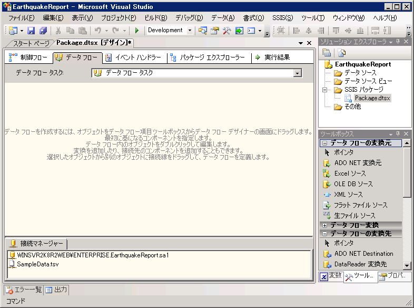Select XML ソース in toolbox

[348, 195]
